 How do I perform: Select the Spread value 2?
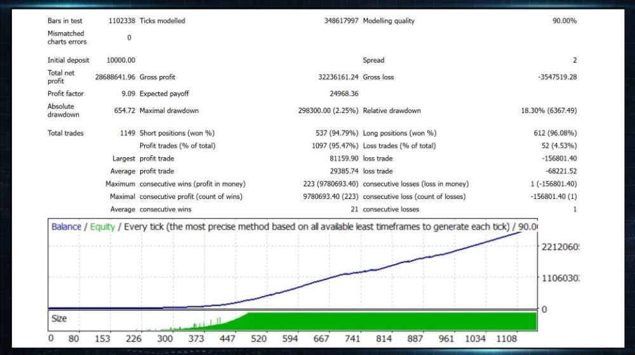click(x=575, y=60)
